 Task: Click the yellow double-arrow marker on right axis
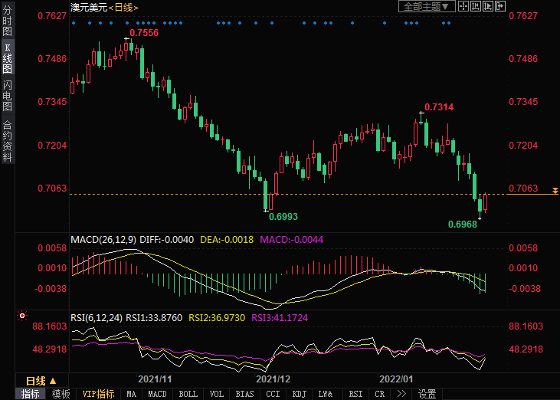[x=555, y=189]
